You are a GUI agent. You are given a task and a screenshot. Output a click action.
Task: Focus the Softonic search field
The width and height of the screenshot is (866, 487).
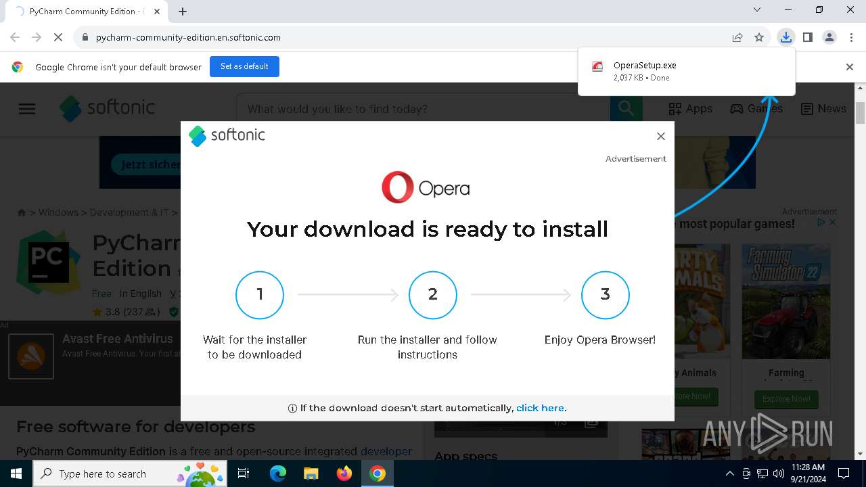[423, 109]
